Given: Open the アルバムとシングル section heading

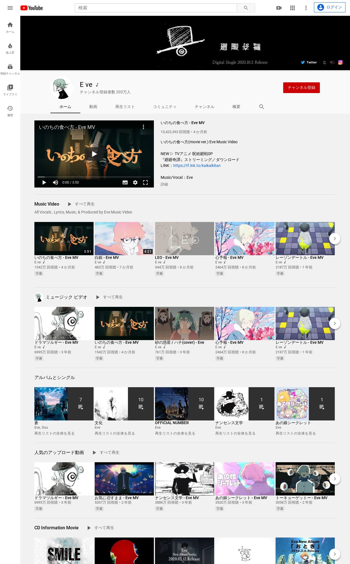Looking at the screenshot, I should (55, 377).
